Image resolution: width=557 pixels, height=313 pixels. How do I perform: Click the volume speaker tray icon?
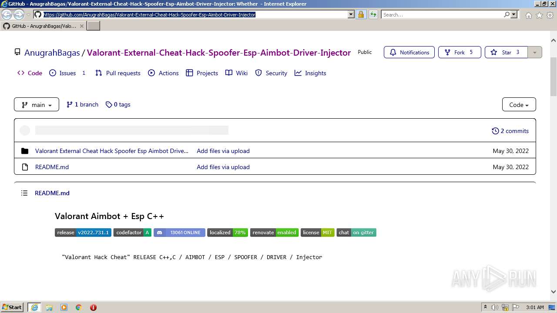495,307
